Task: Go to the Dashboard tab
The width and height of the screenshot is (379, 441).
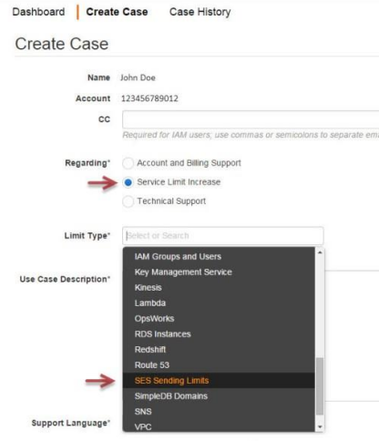Action: (38, 12)
